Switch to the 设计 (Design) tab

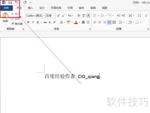click(42, 8)
